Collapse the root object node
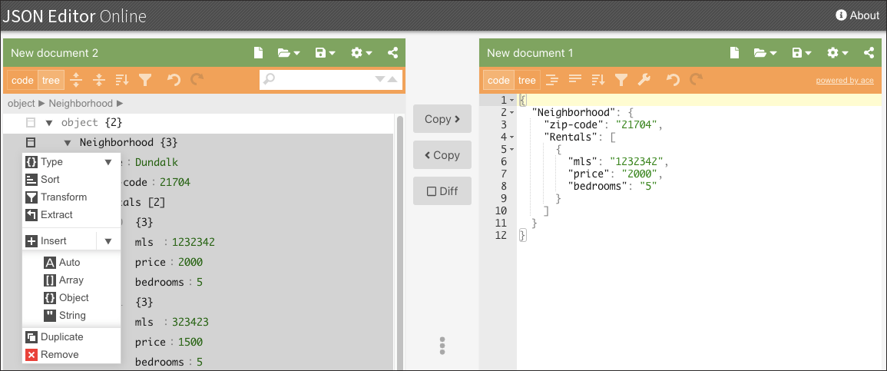The width and height of the screenshot is (887, 371). point(48,123)
